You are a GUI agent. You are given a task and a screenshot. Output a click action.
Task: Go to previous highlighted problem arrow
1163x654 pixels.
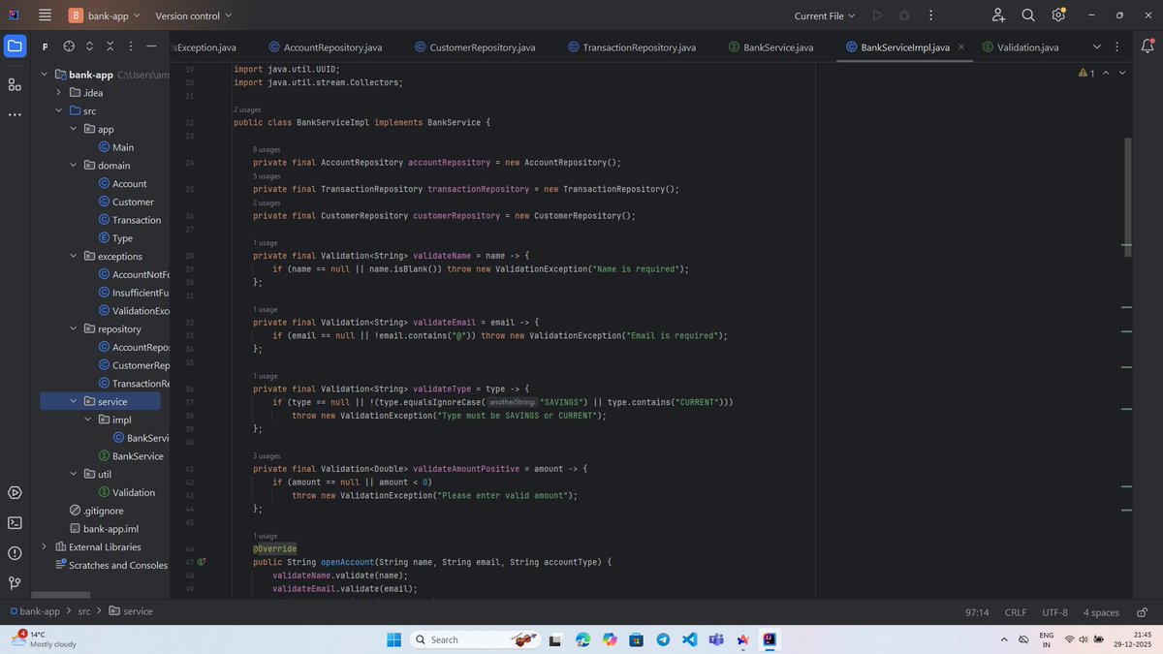point(1108,73)
